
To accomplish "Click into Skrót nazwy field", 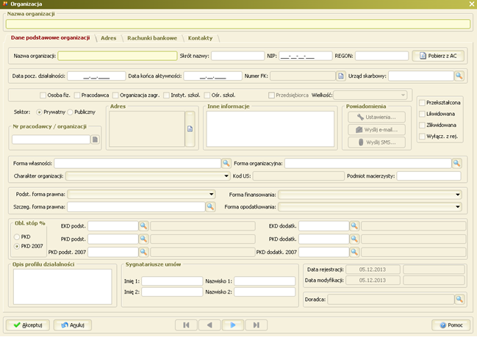I will coord(238,56).
